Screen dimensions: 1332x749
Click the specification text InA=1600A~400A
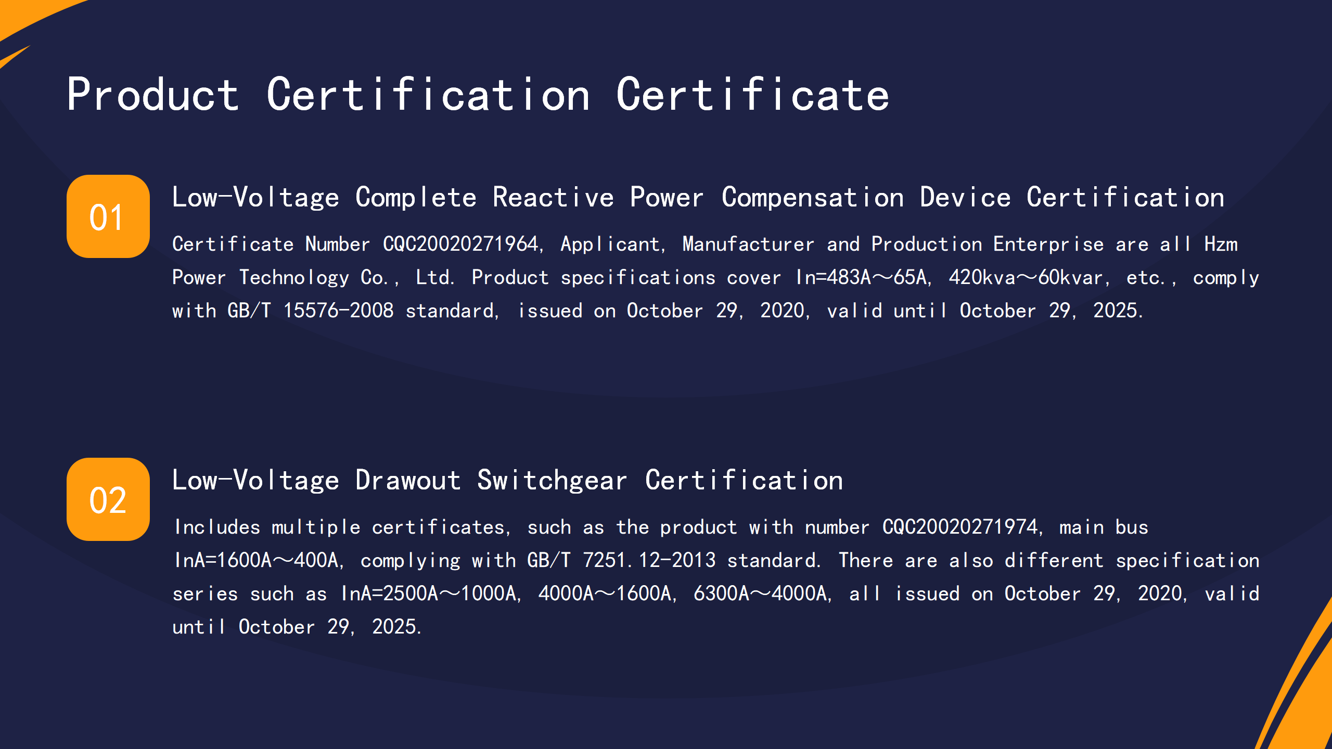click(x=258, y=560)
